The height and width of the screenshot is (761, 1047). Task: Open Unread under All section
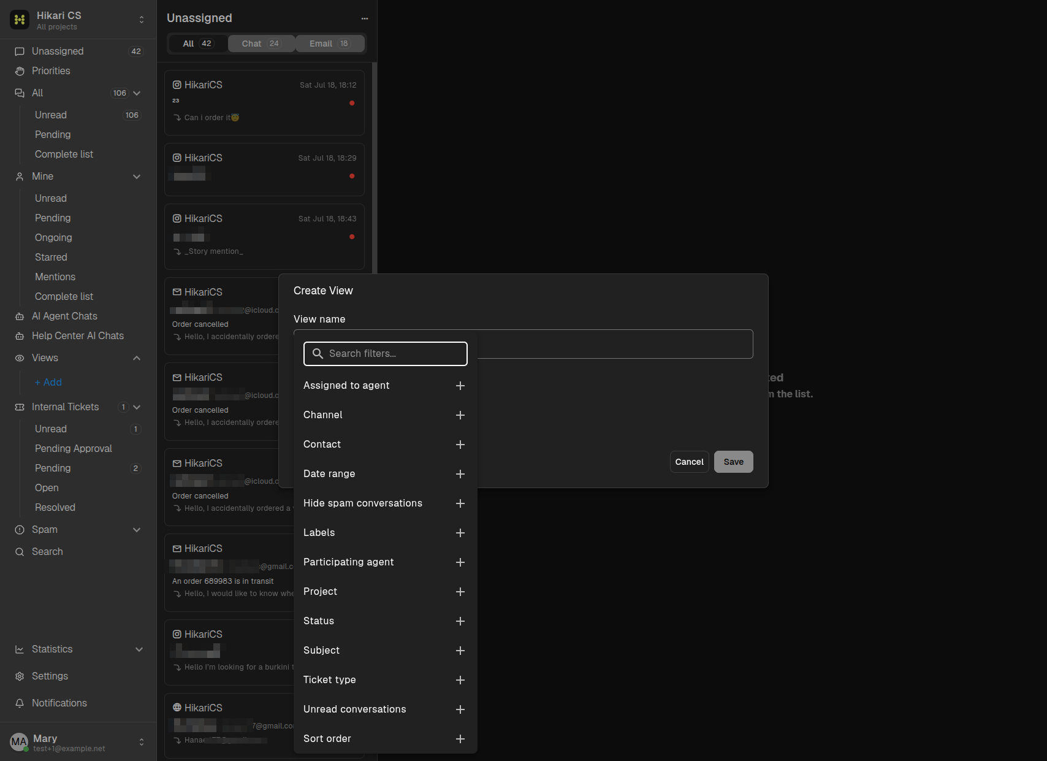pos(51,115)
